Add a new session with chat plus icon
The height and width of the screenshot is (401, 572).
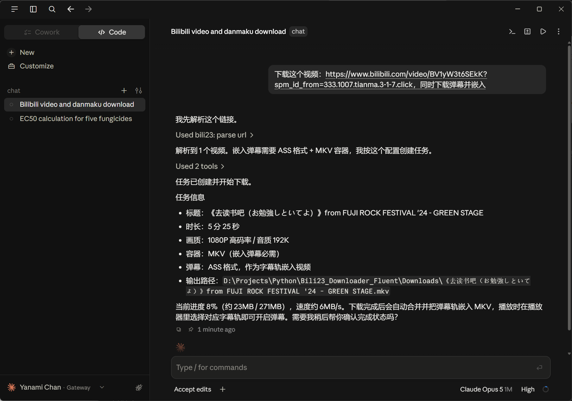(x=124, y=91)
